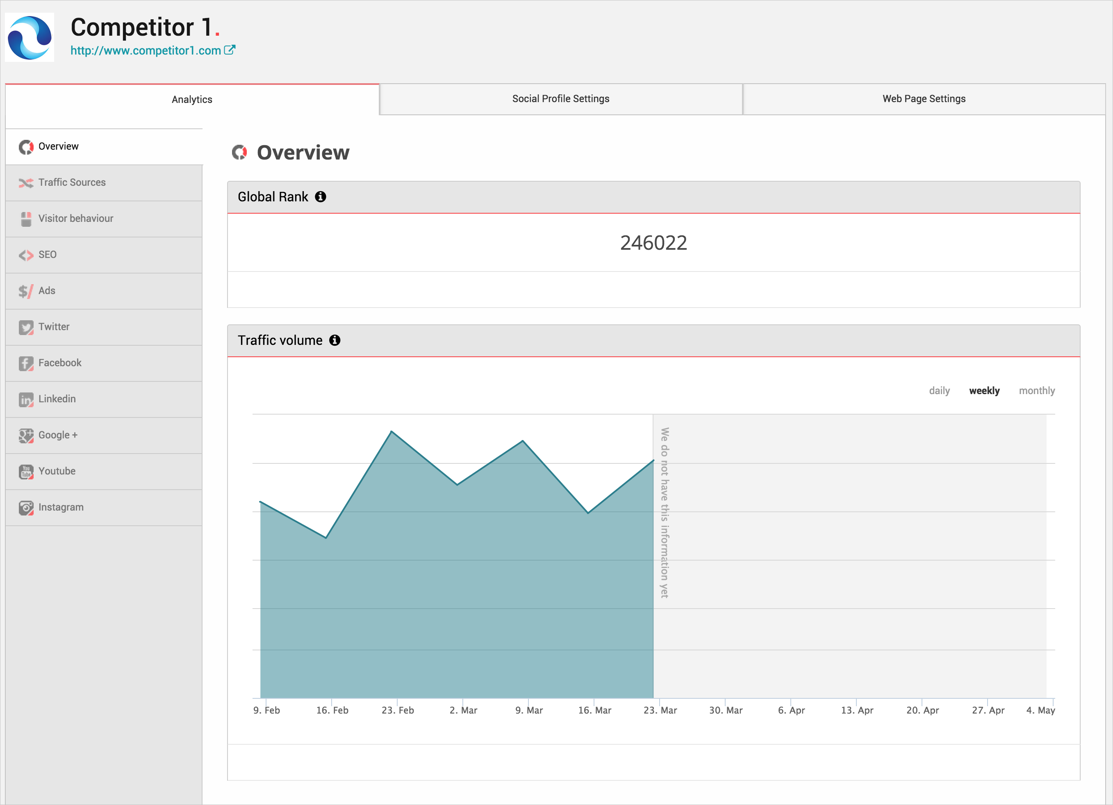Click the Facebook sidebar icon
Viewport: 1113px width, 805px height.
point(26,363)
